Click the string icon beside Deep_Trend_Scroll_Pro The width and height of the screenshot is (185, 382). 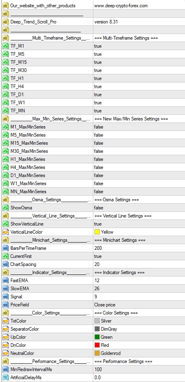tap(5, 22)
